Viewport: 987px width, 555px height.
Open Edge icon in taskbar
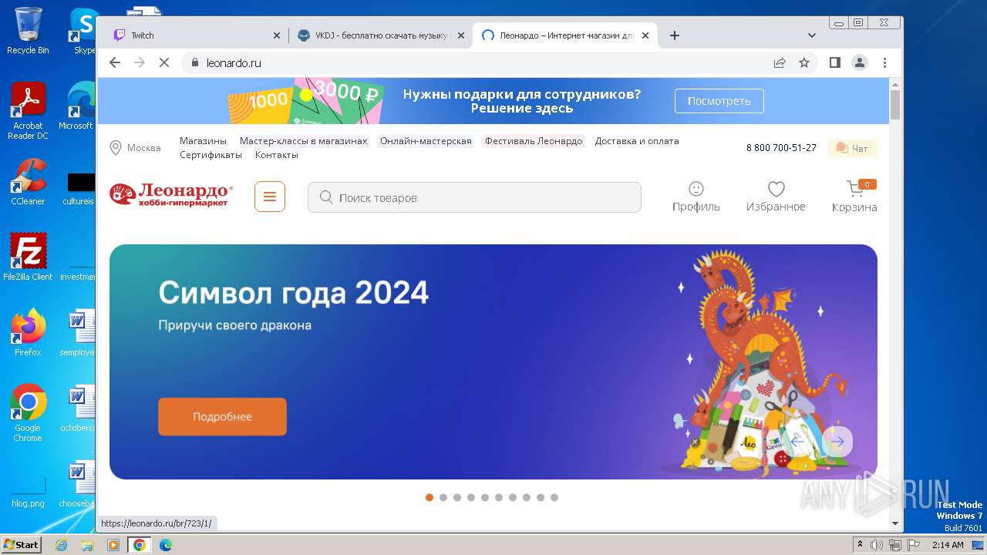coord(165,545)
